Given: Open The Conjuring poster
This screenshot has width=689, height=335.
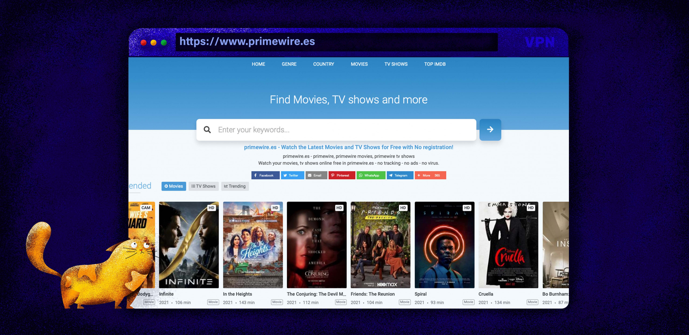Looking at the screenshot, I should [317, 245].
